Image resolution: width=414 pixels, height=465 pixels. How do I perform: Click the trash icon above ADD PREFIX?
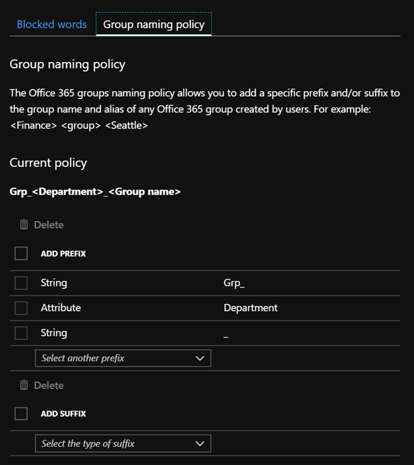pos(24,225)
